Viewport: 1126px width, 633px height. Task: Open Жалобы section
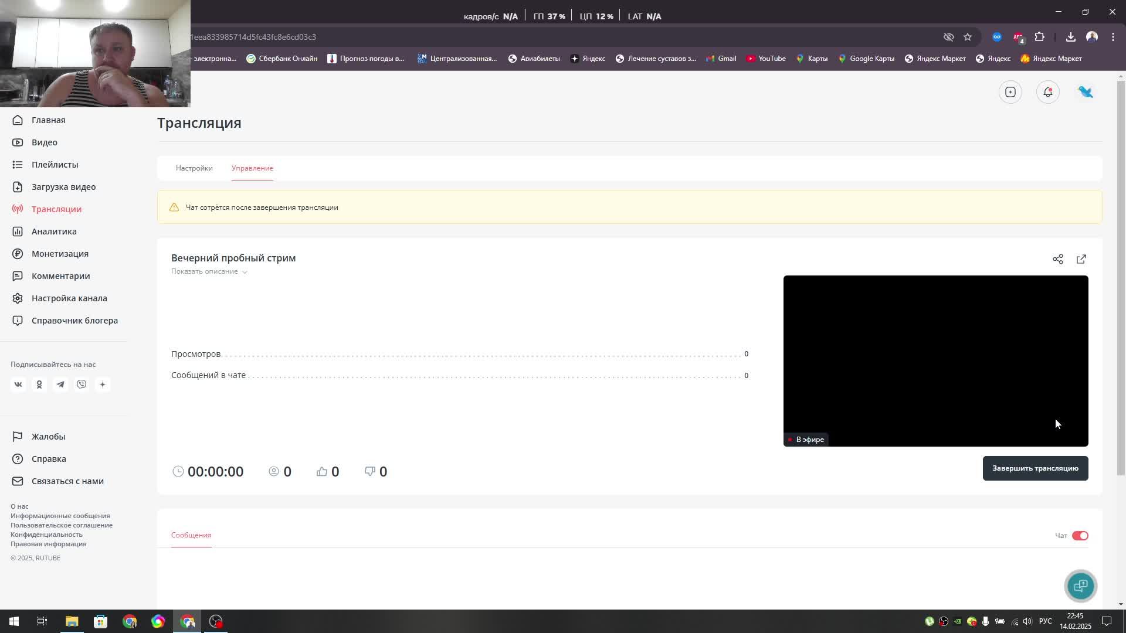pyautogui.click(x=39, y=437)
